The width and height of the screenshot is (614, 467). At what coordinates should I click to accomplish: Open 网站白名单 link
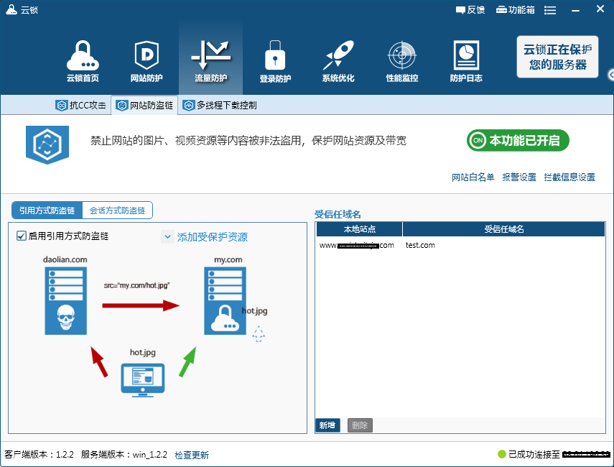coord(473,177)
